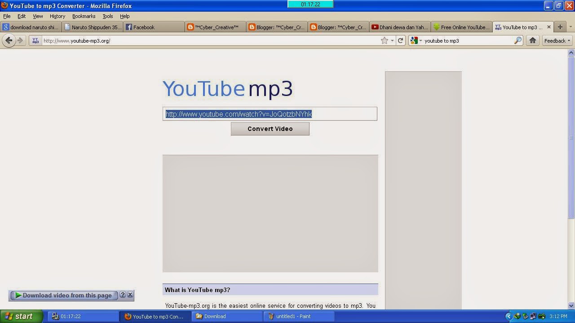The height and width of the screenshot is (323, 575).
Task: Click the vertical scrollbar up arrow
Action: click(x=571, y=52)
